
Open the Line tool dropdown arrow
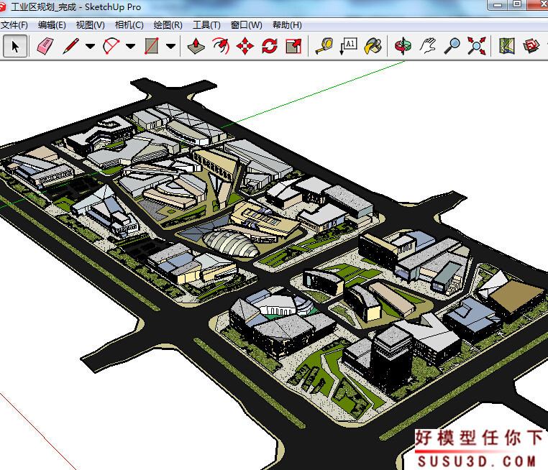90,46
